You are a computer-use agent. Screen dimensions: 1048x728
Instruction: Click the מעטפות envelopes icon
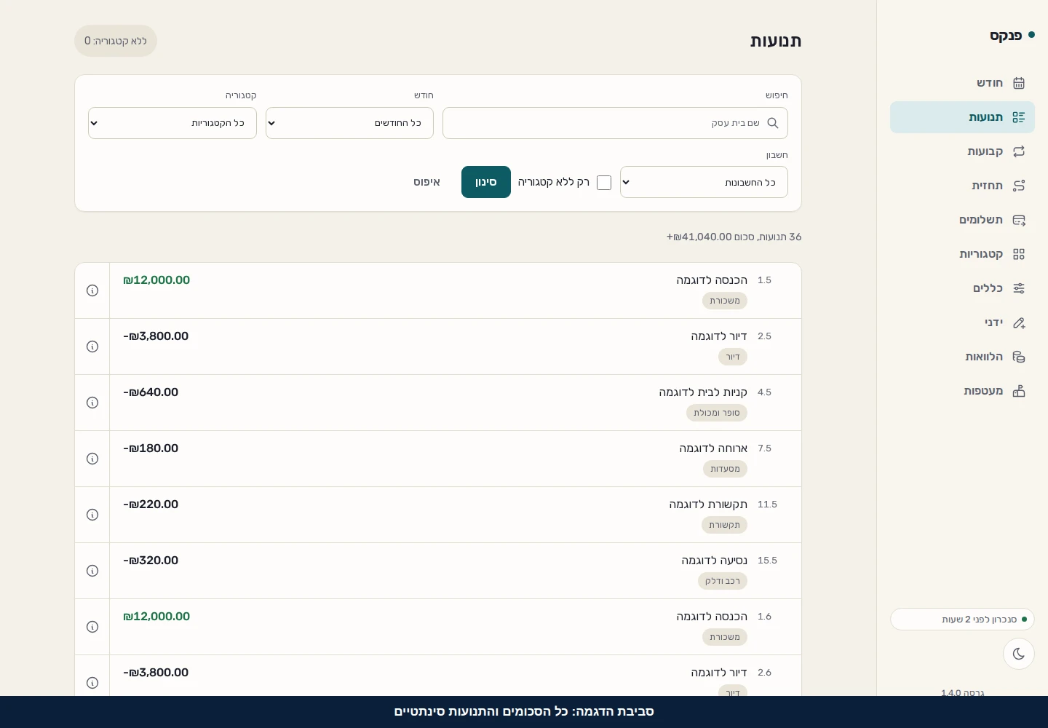click(1019, 391)
